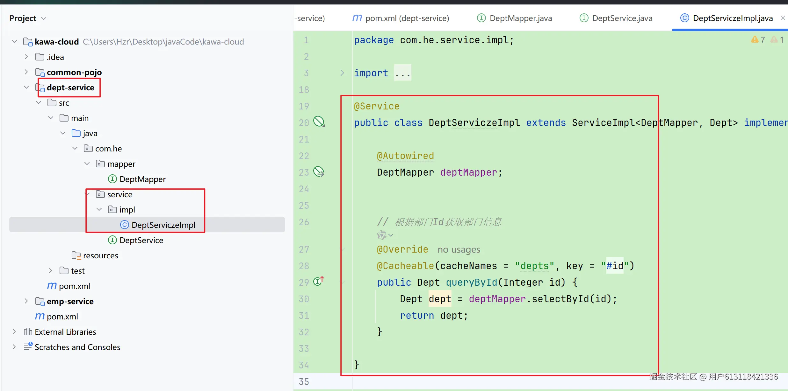Close the DeptServiczeImpl.java tab
This screenshot has width=788, height=391.
[783, 18]
